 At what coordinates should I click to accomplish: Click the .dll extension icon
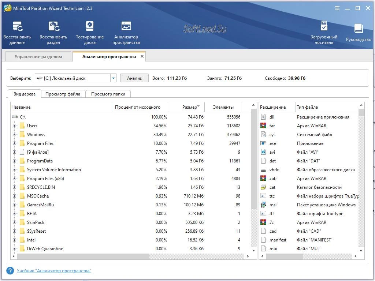click(x=263, y=117)
